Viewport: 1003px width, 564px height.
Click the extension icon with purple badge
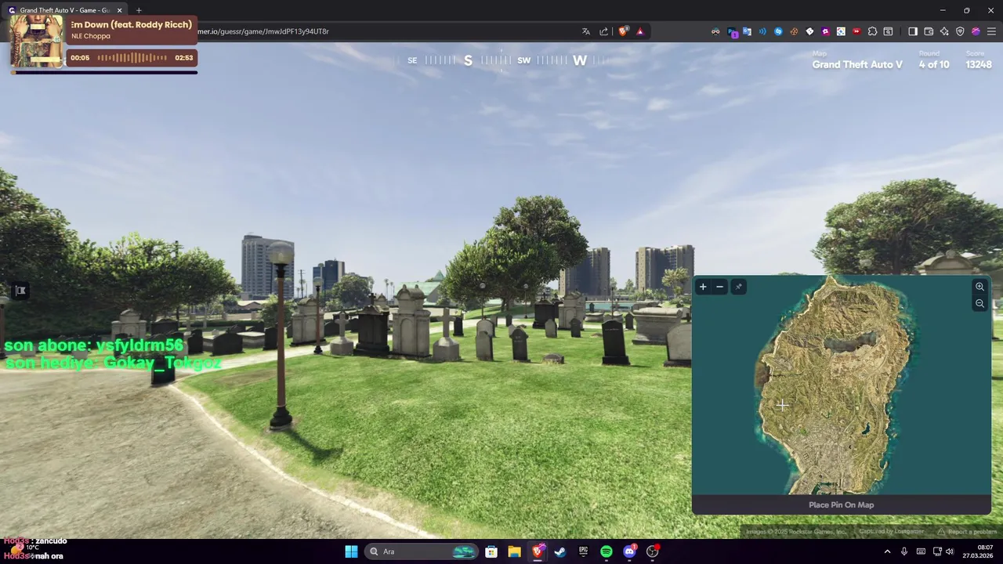click(732, 31)
